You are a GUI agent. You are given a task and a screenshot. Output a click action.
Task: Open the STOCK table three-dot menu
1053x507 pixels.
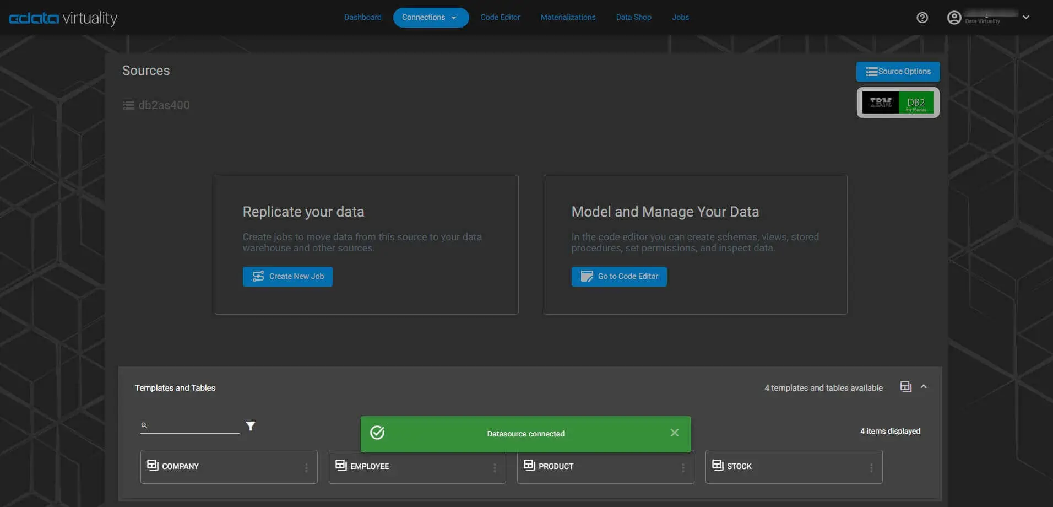pyautogui.click(x=871, y=467)
